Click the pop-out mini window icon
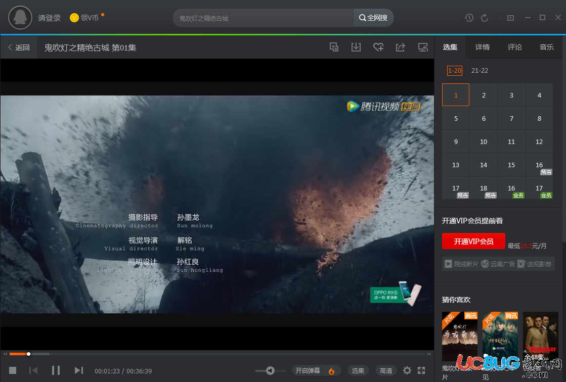This screenshot has height=382, width=566. click(334, 47)
